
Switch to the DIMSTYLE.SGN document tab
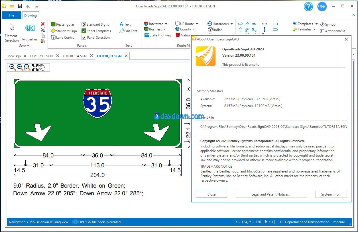[41, 56]
